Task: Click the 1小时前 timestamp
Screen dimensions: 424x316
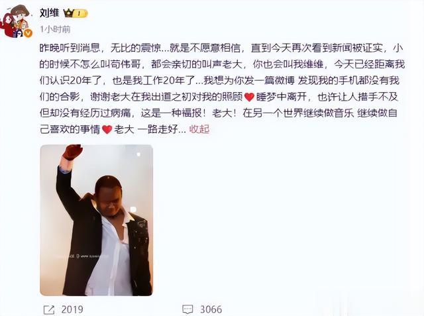Action: click(55, 29)
